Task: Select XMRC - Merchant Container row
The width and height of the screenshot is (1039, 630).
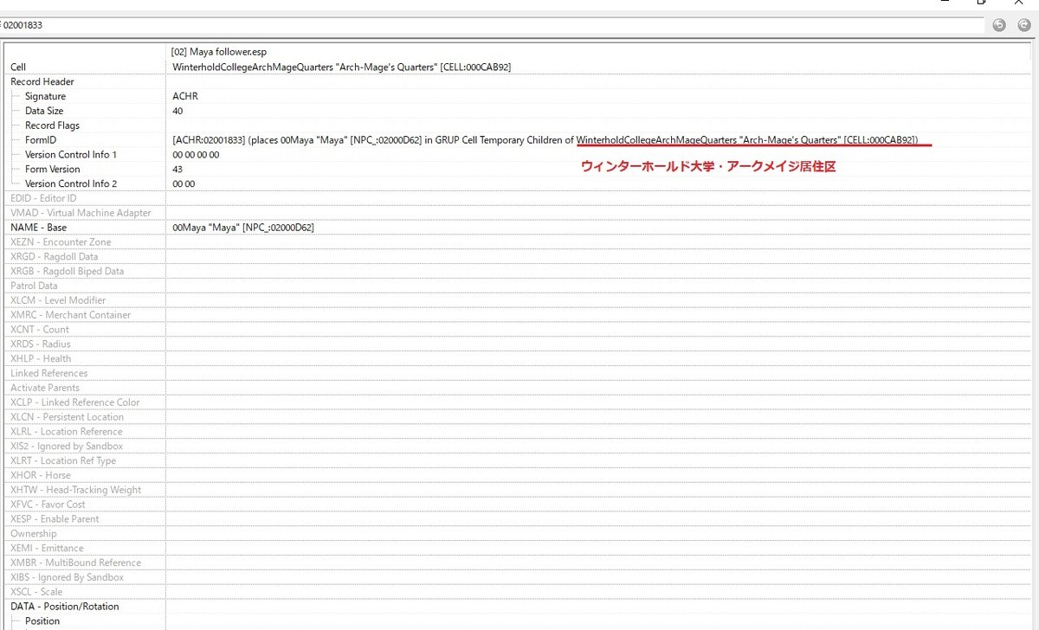Action: (x=71, y=315)
